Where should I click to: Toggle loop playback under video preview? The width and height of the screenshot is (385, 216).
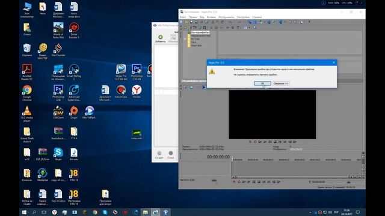point(255,142)
